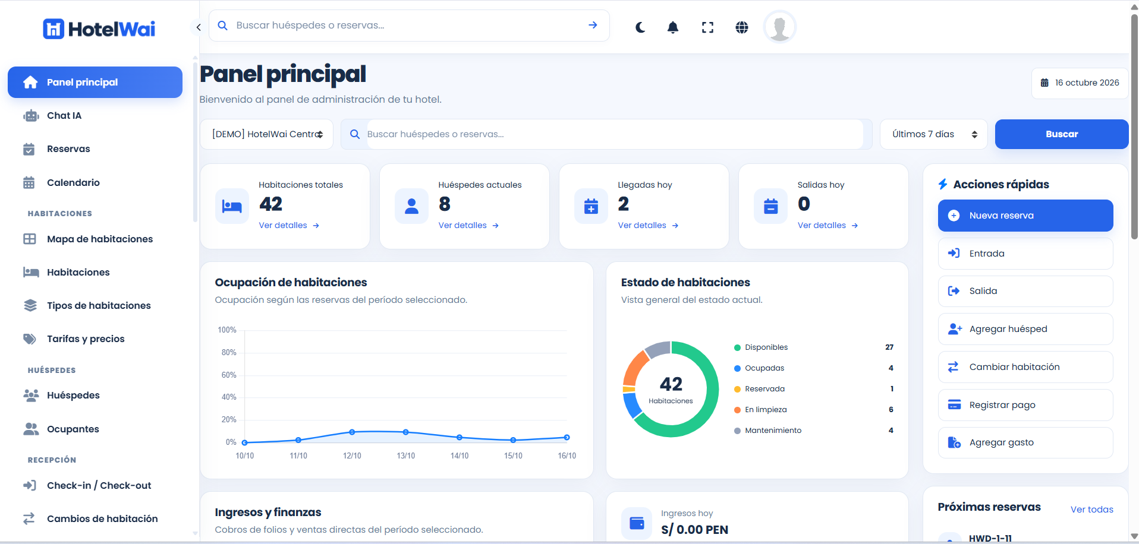The height and width of the screenshot is (544, 1139).
Task: Open Ocupantes sidebar entry
Action: (95, 429)
